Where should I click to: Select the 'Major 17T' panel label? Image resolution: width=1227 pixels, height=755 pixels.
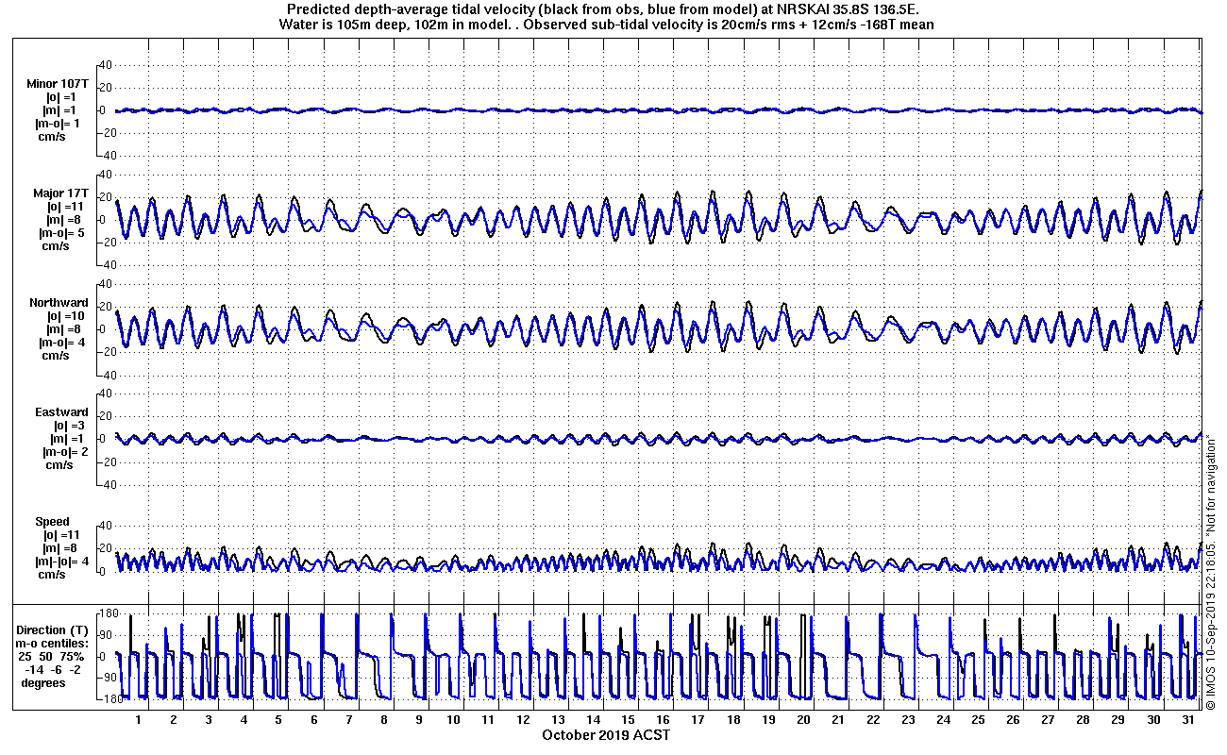click(x=61, y=193)
